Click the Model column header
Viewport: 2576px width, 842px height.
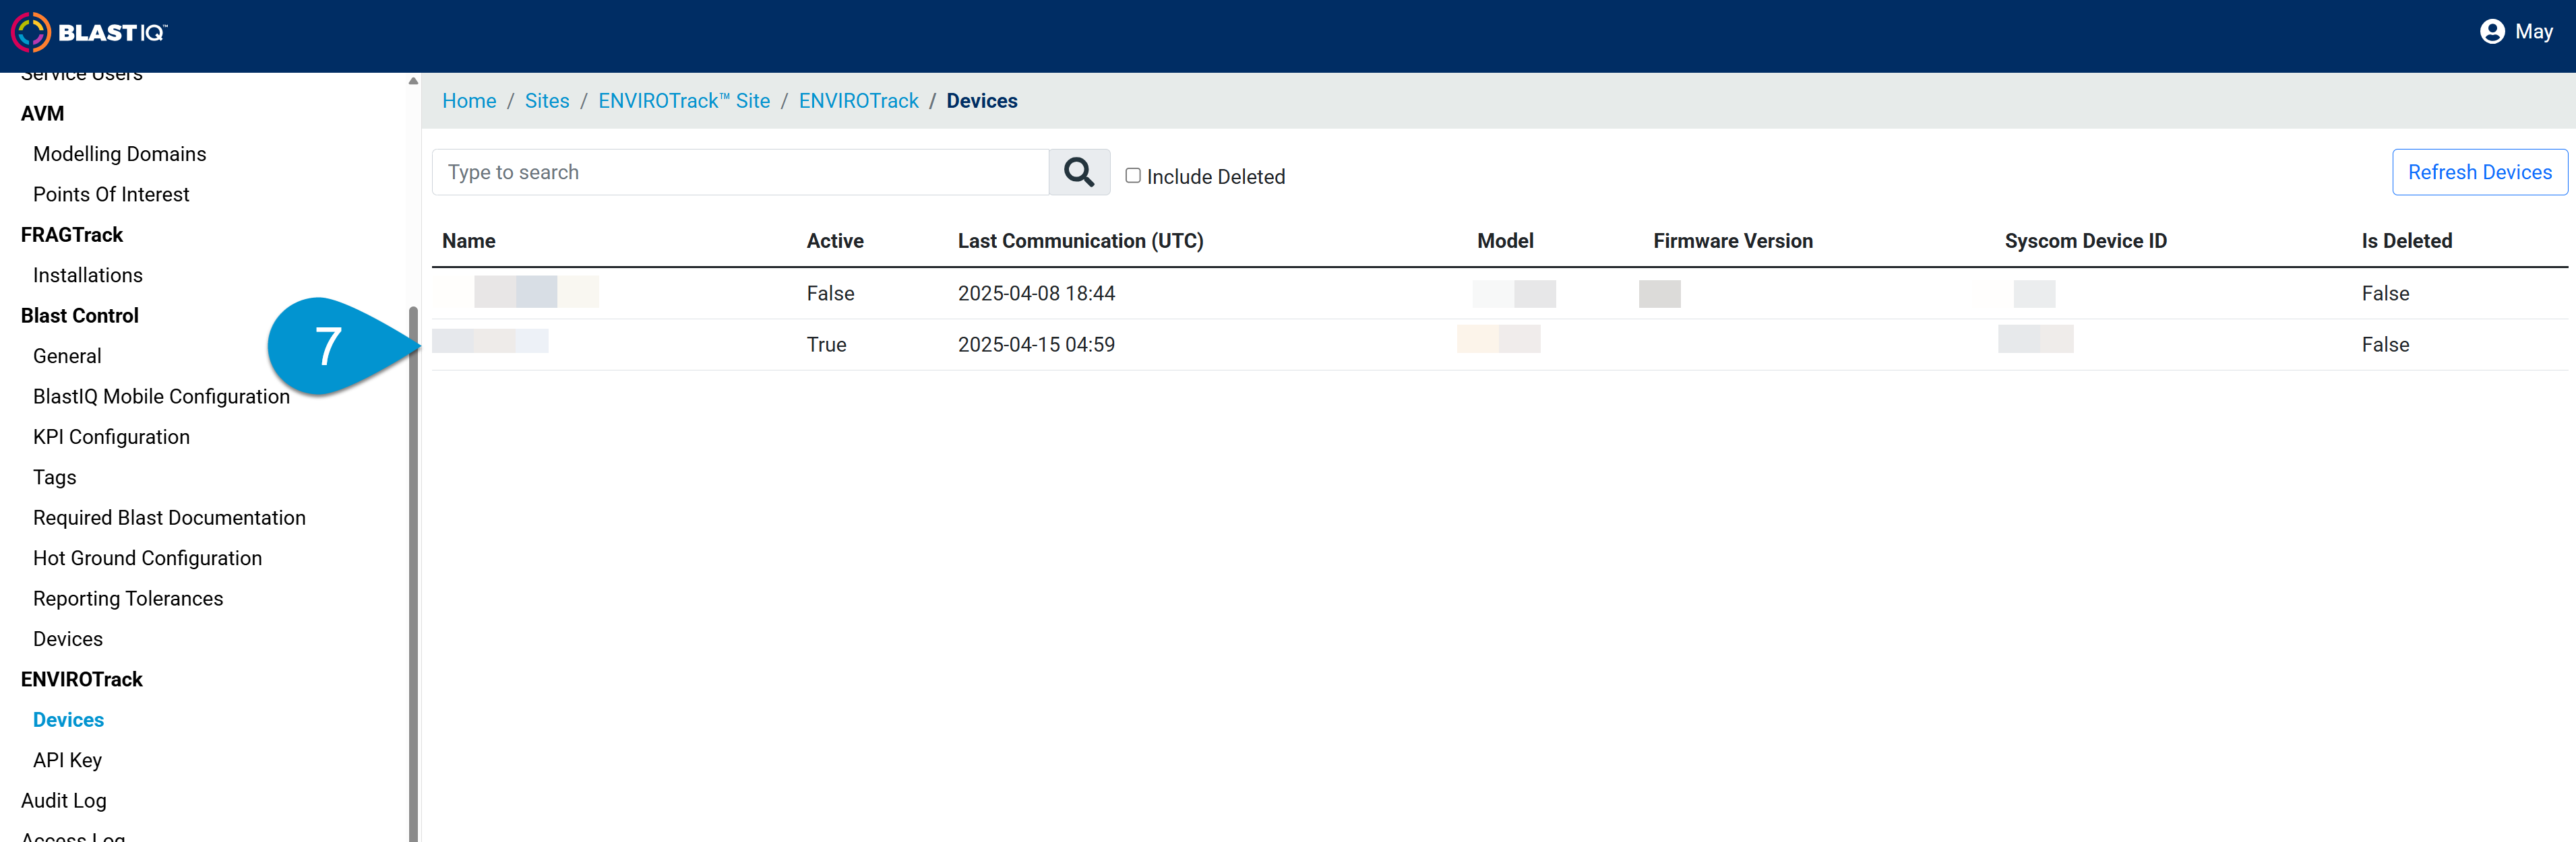[1505, 241]
